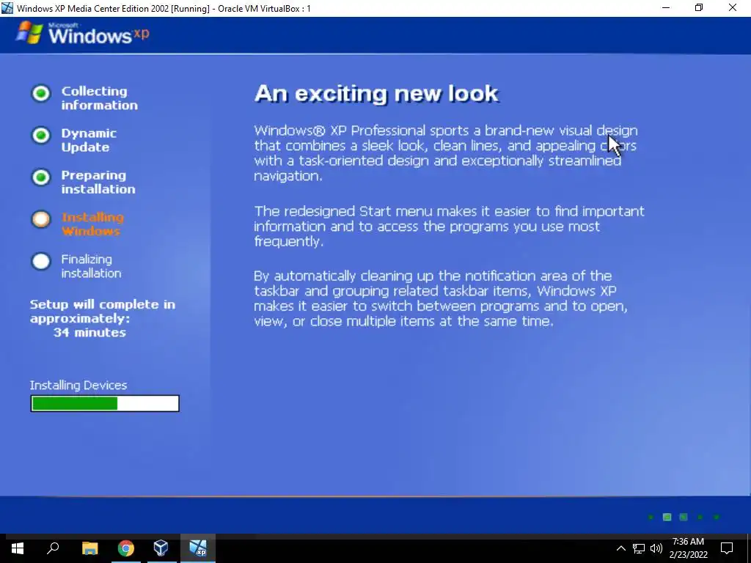Click the 'Dynamic Update' step label
The height and width of the screenshot is (563, 751).
coord(89,140)
